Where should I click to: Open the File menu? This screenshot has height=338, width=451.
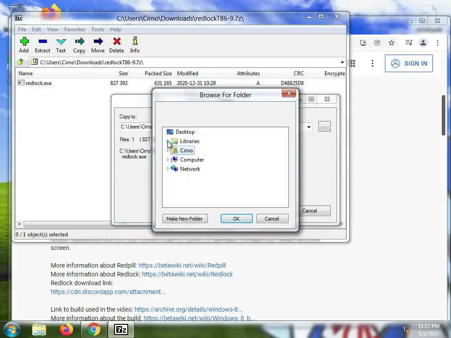22,29
